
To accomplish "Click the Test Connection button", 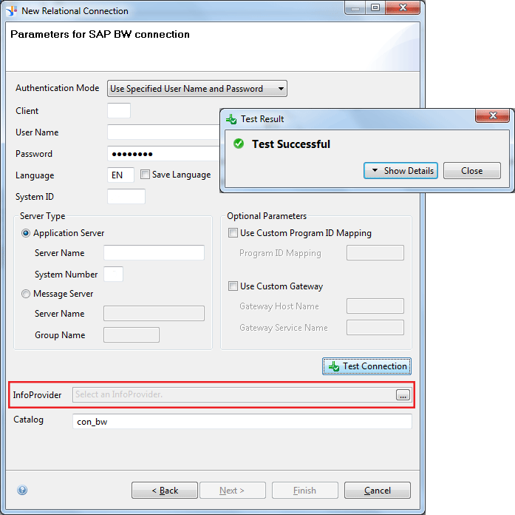I will 366,366.
